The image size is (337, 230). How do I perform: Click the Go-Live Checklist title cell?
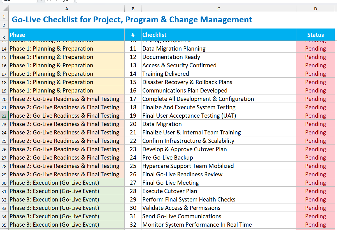point(132,20)
